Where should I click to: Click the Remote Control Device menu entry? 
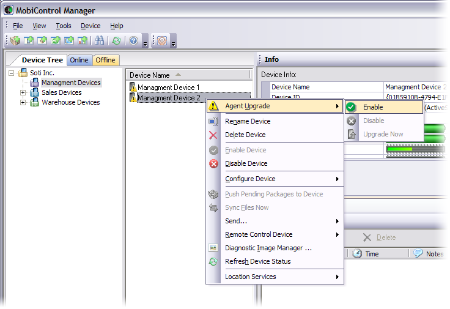[x=275, y=234]
